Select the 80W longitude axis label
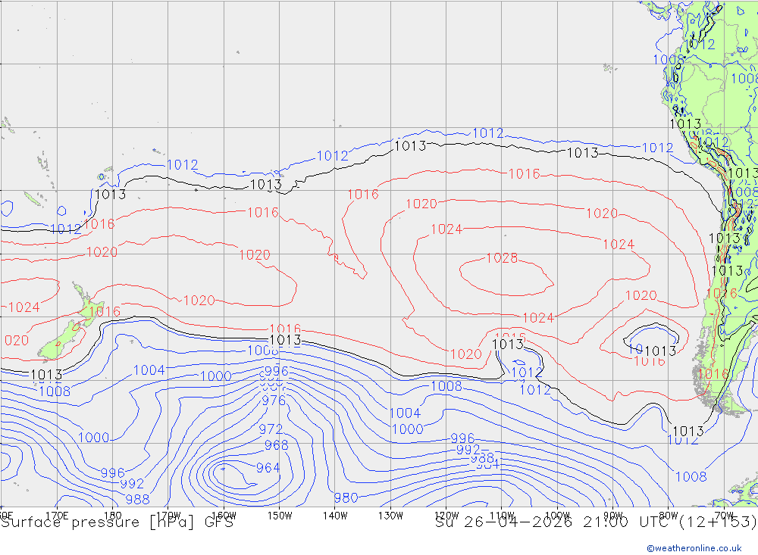Viewport: 758px width, 555px height. 669,516
